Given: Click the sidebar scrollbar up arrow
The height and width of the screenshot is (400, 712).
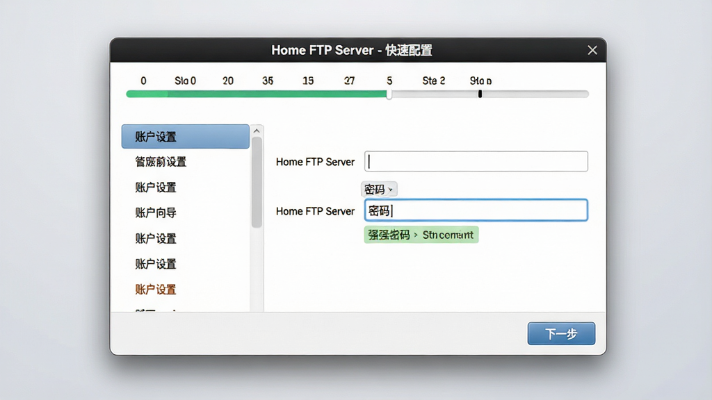Looking at the screenshot, I should pyautogui.click(x=257, y=131).
